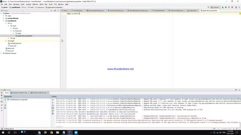Click the yellow inspection marker at the editor's top right
Screen dimensions: 241x135
240,13
